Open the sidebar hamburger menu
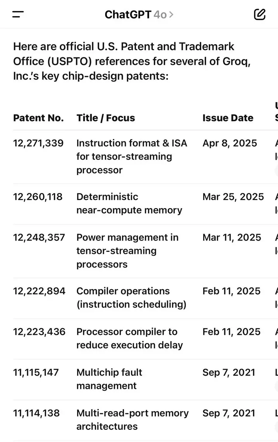 18,14
